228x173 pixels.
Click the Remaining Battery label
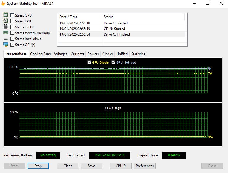18,155
